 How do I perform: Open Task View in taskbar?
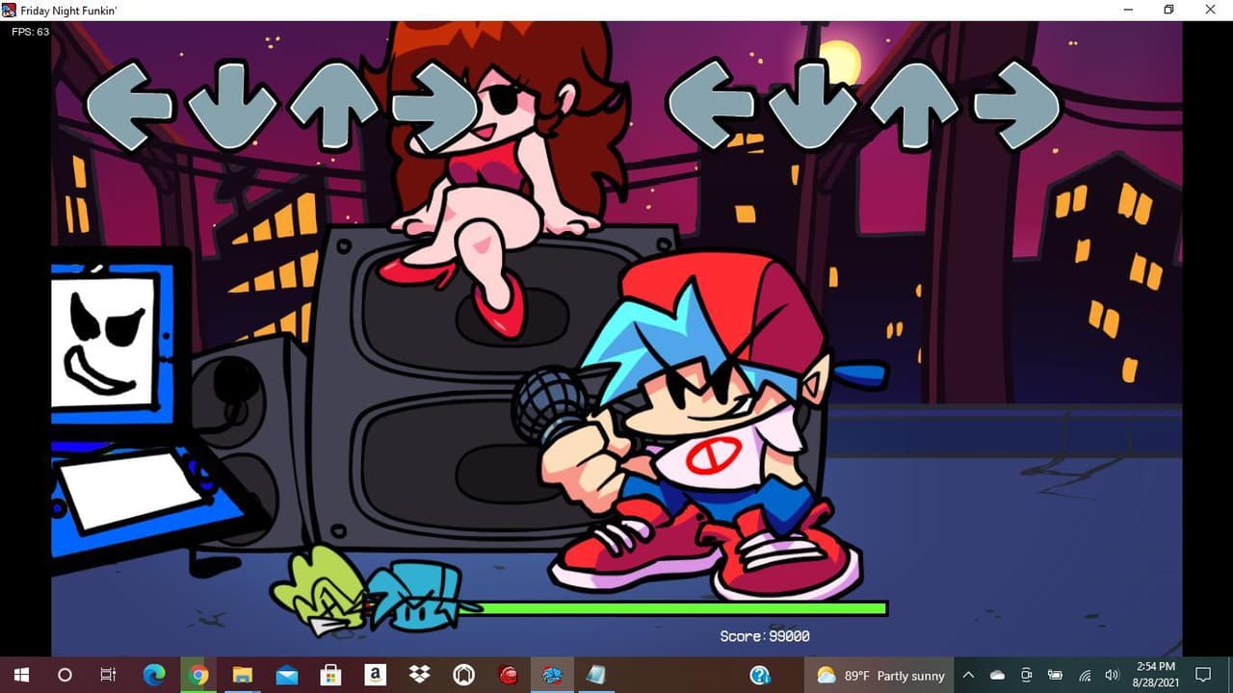tap(108, 675)
